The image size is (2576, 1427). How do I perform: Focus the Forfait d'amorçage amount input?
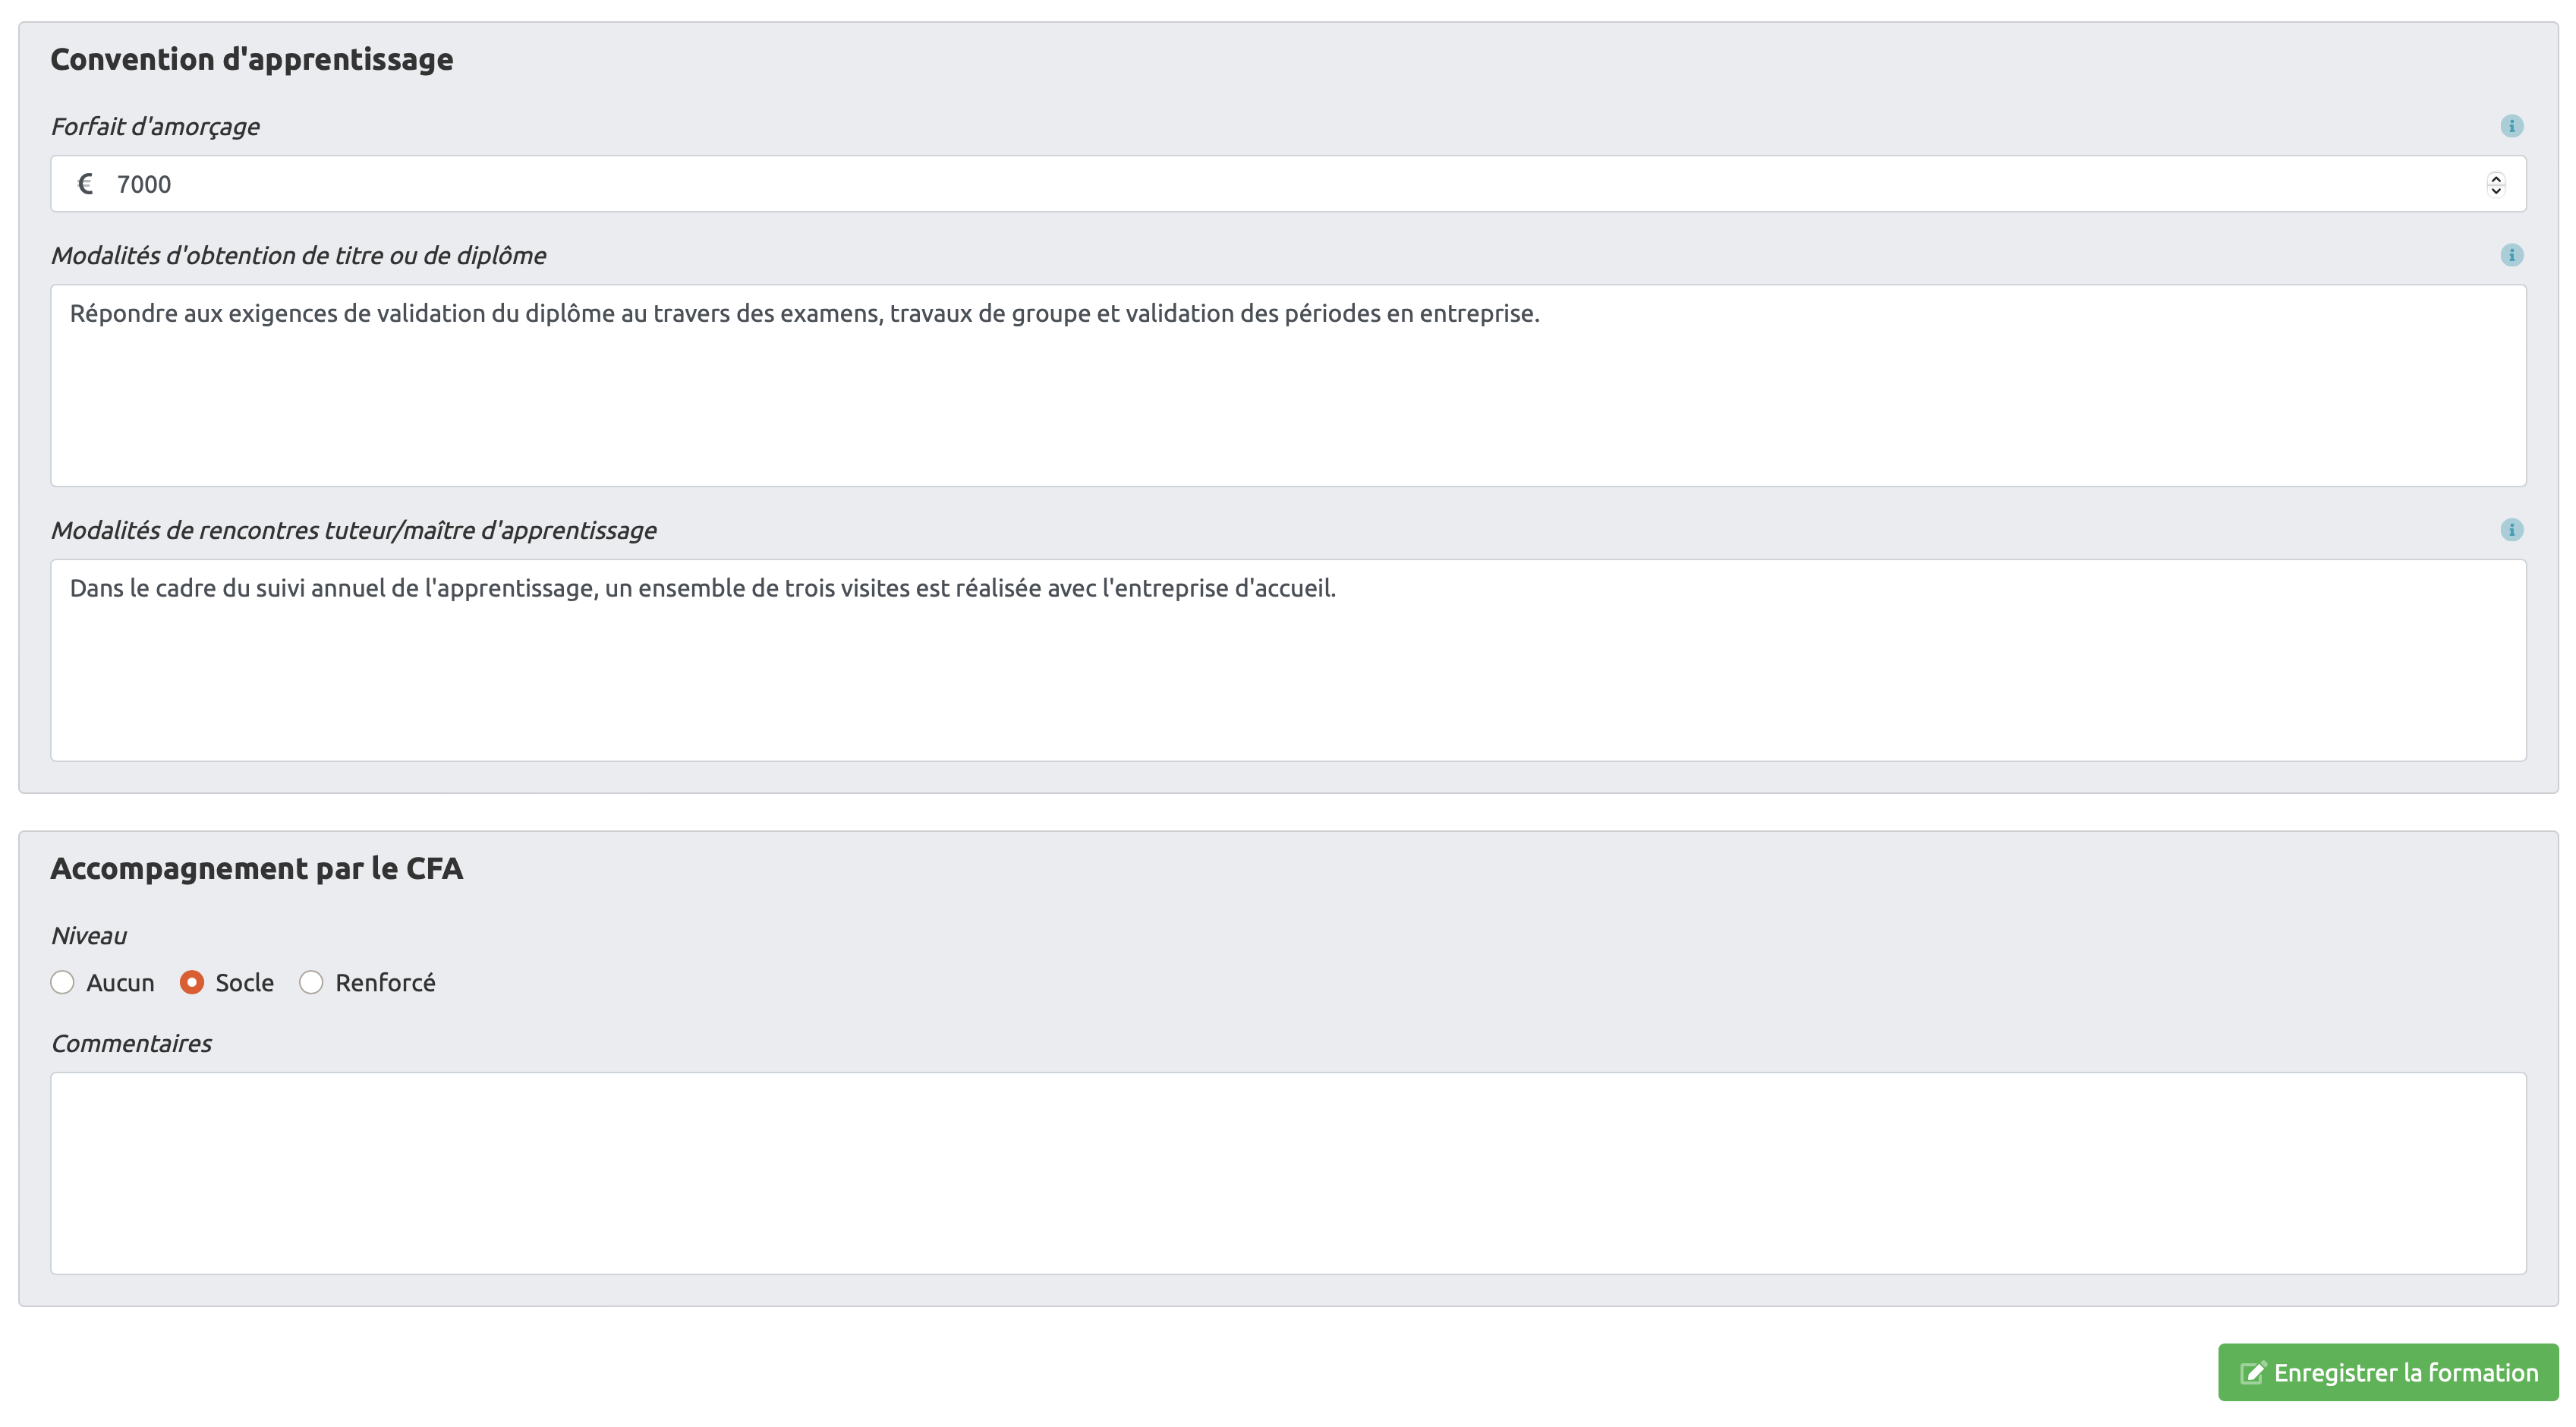click(1200, 184)
